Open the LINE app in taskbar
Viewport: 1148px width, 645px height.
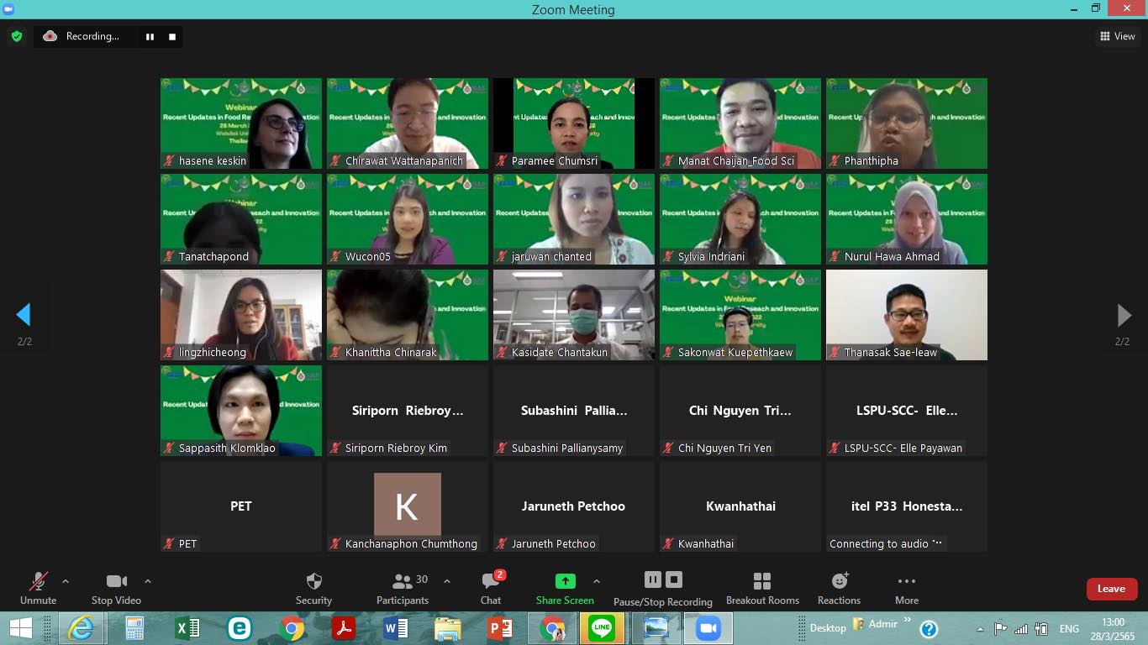pos(602,628)
